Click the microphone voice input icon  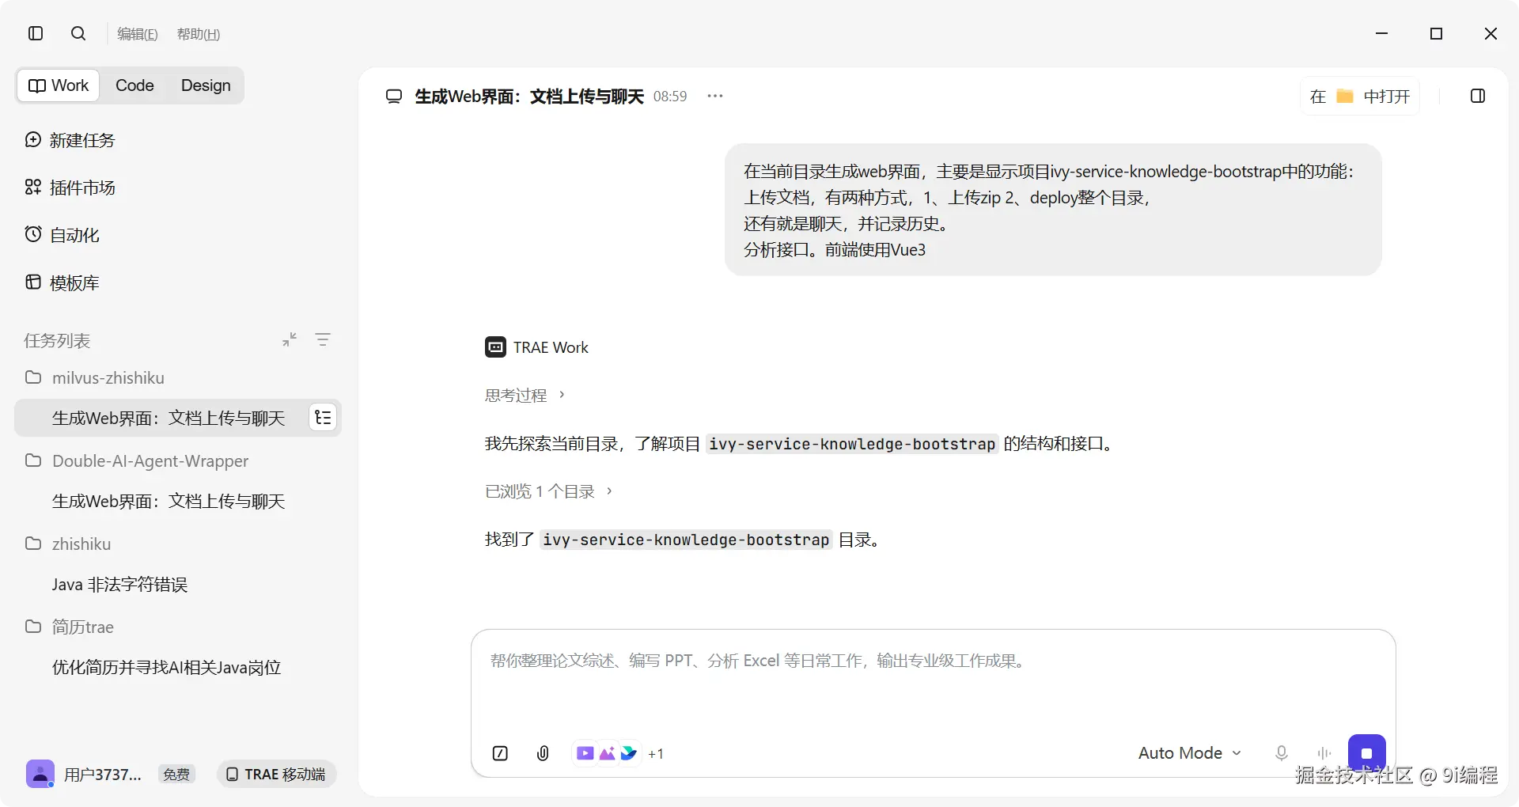tap(1282, 753)
